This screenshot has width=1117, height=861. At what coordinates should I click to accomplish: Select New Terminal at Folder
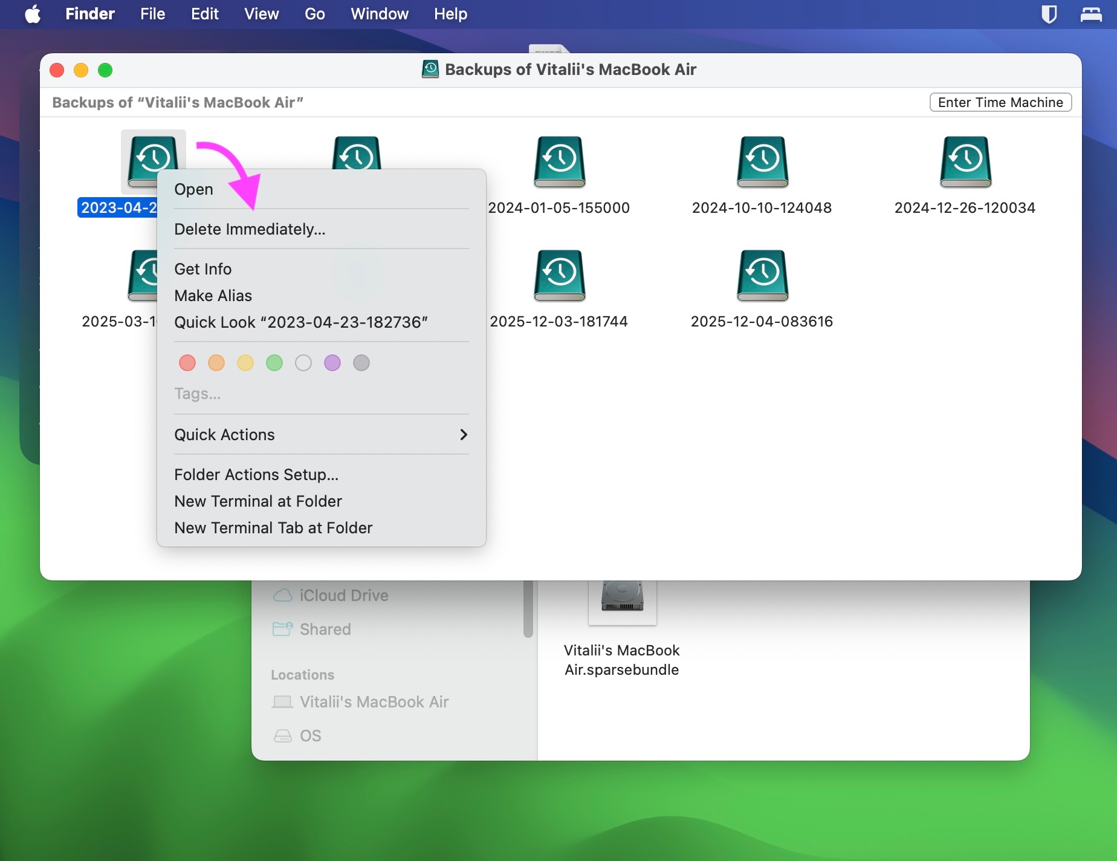click(x=322, y=501)
